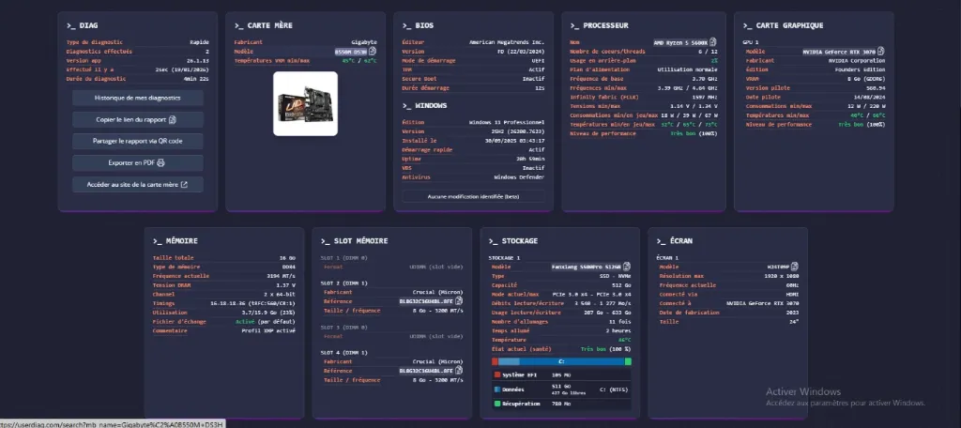This screenshot has width=961, height=428.
Task: Click 'Aucune modification identifiée (beta)' button
Action: (x=473, y=196)
